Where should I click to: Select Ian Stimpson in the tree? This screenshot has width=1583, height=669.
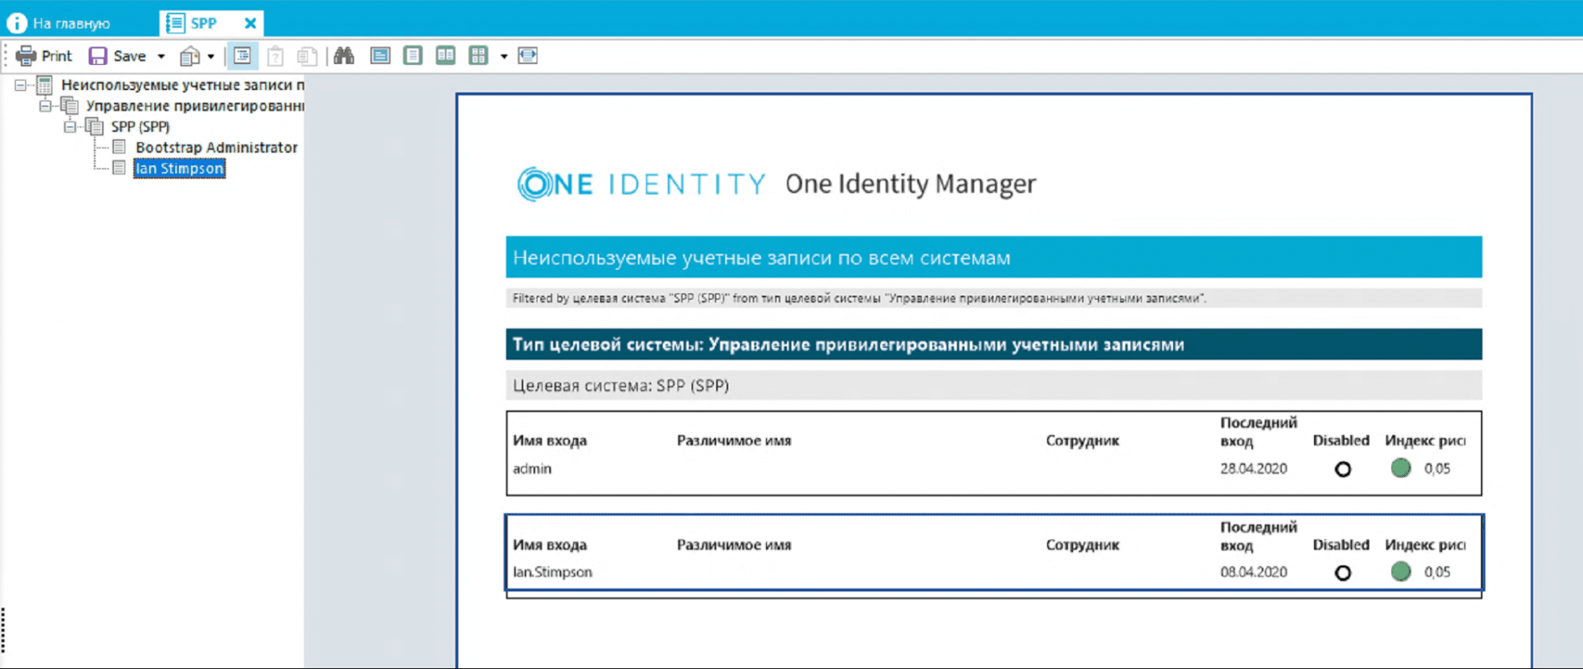(x=179, y=168)
